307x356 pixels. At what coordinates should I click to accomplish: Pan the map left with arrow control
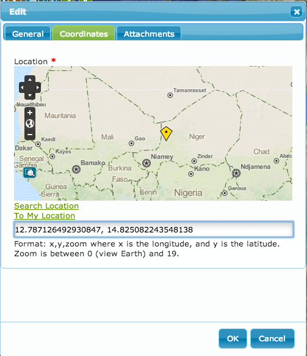(23, 87)
